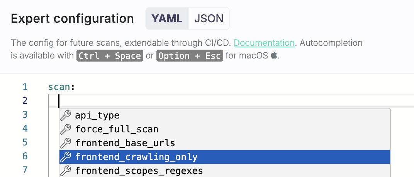Click line number 5 in the gutter
Image resolution: width=414 pixels, height=177 pixels.
(x=25, y=142)
